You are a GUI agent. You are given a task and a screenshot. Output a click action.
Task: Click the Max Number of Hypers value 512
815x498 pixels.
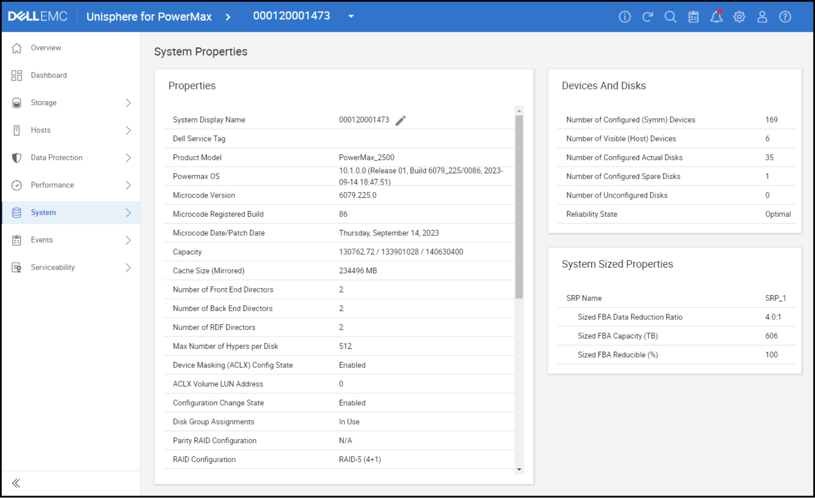pos(345,346)
